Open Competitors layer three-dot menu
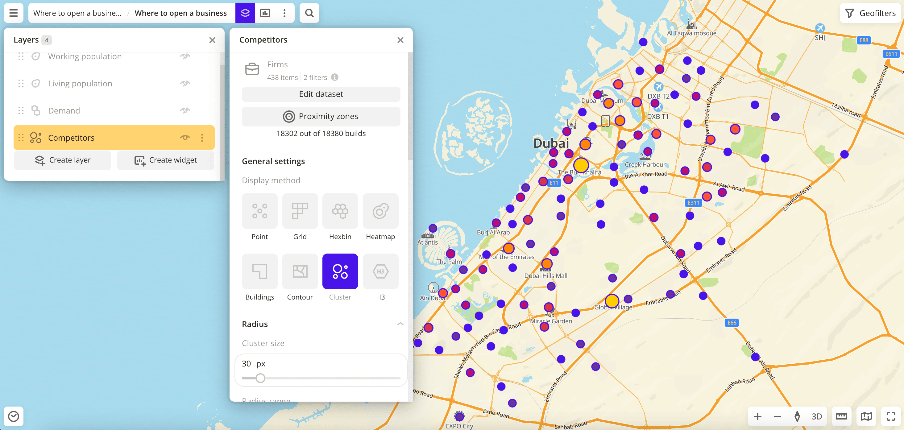This screenshot has height=430, width=904. point(202,138)
